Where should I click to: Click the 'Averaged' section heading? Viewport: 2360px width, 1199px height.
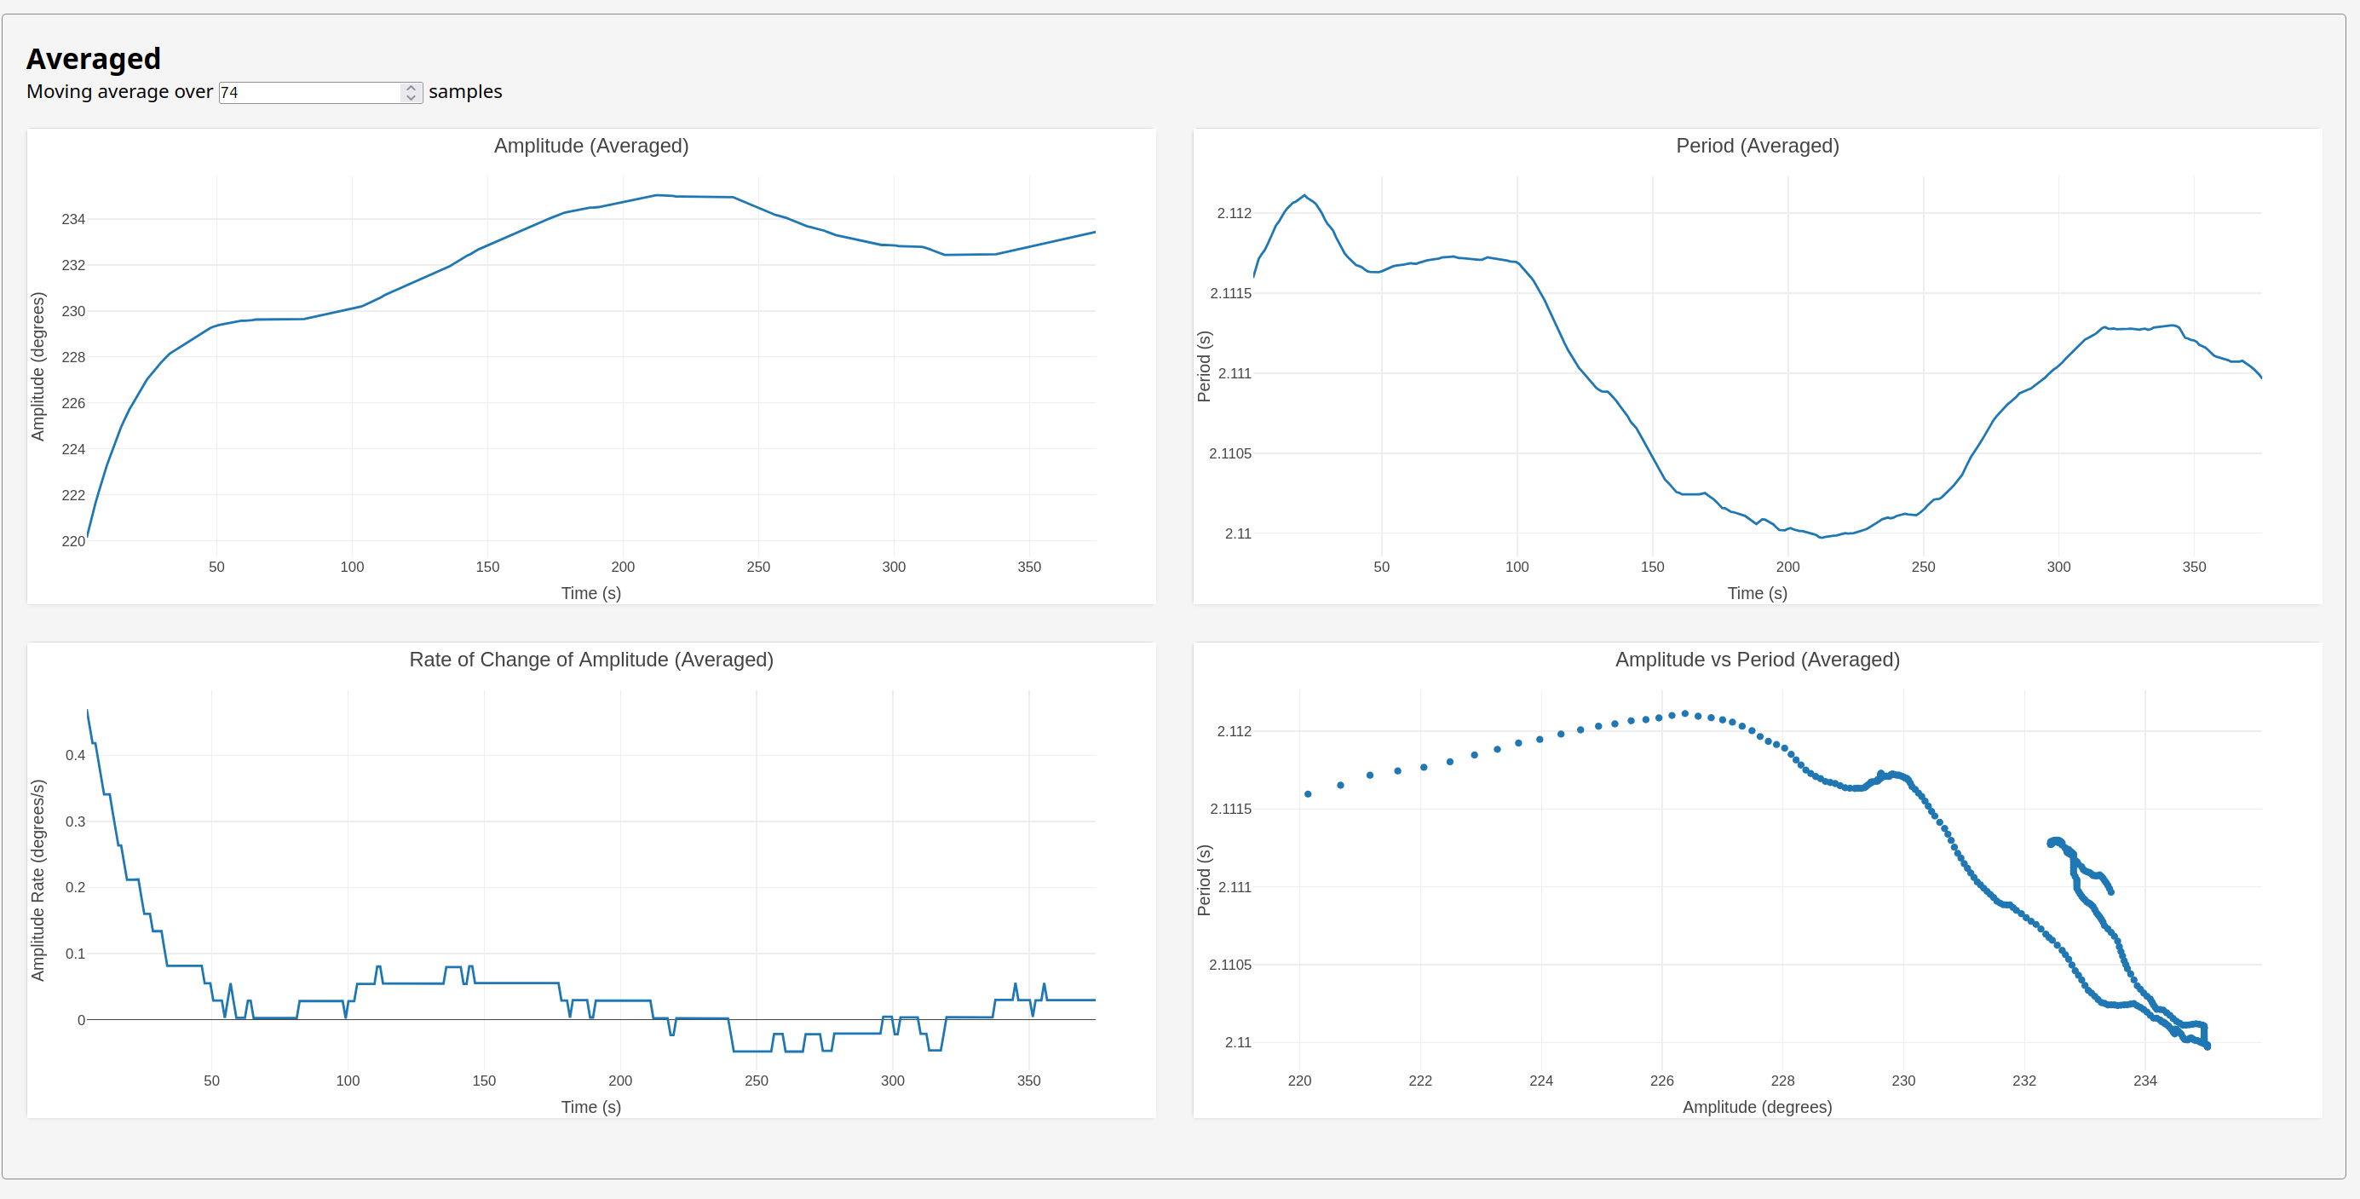[94, 59]
